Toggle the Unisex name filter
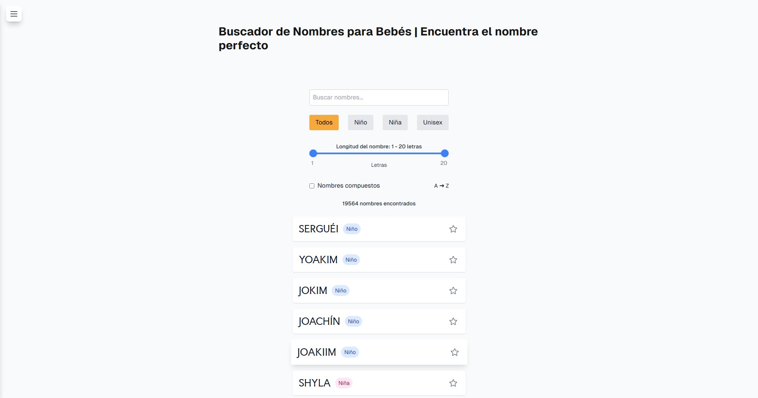The height and width of the screenshot is (398, 758). coord(432,122)
